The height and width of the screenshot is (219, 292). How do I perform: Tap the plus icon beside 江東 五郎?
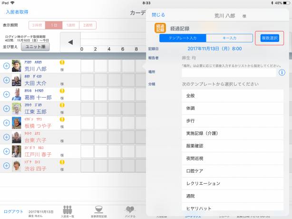(7, 109)
